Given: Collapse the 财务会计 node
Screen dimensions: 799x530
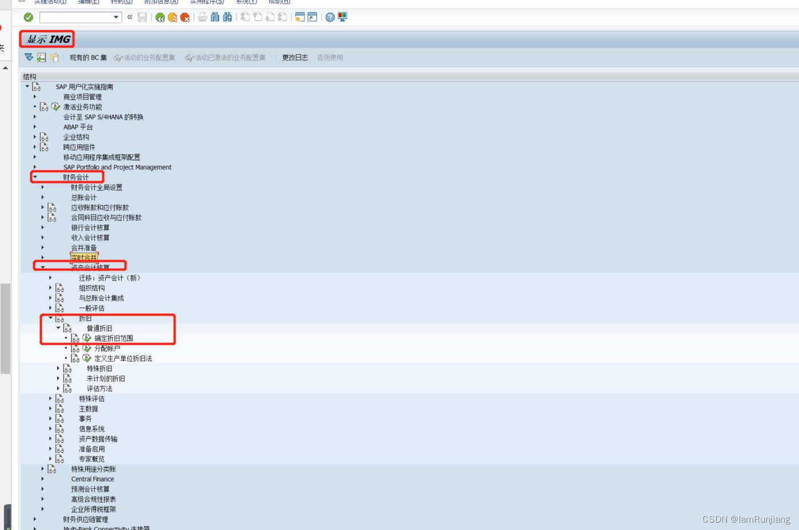Looking at the screenshot, I should pyautogui.click(x=35, y=177).
